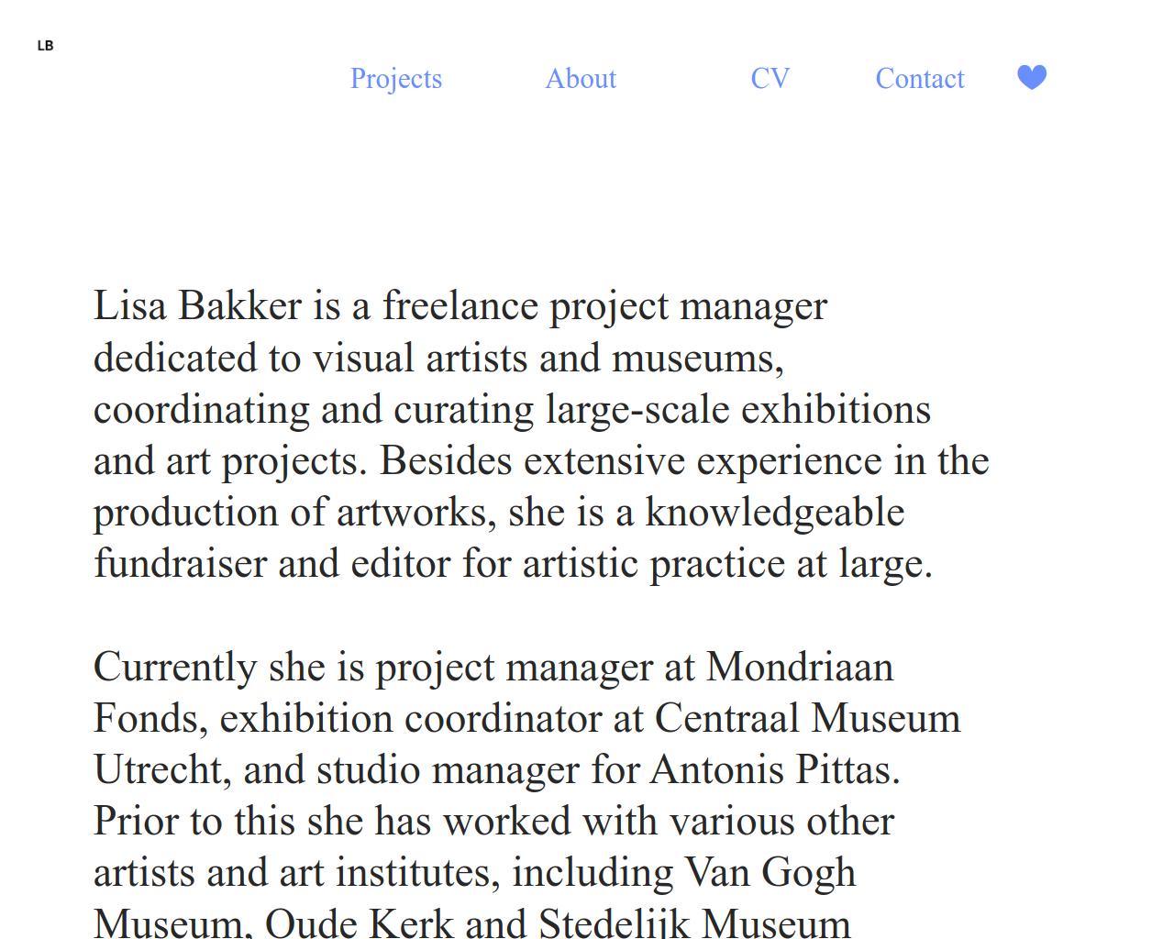Image resolution: width=1174 pixels, height=939 pixels.
Task: Click the phrase Prior to this
Action: (194, 821)
